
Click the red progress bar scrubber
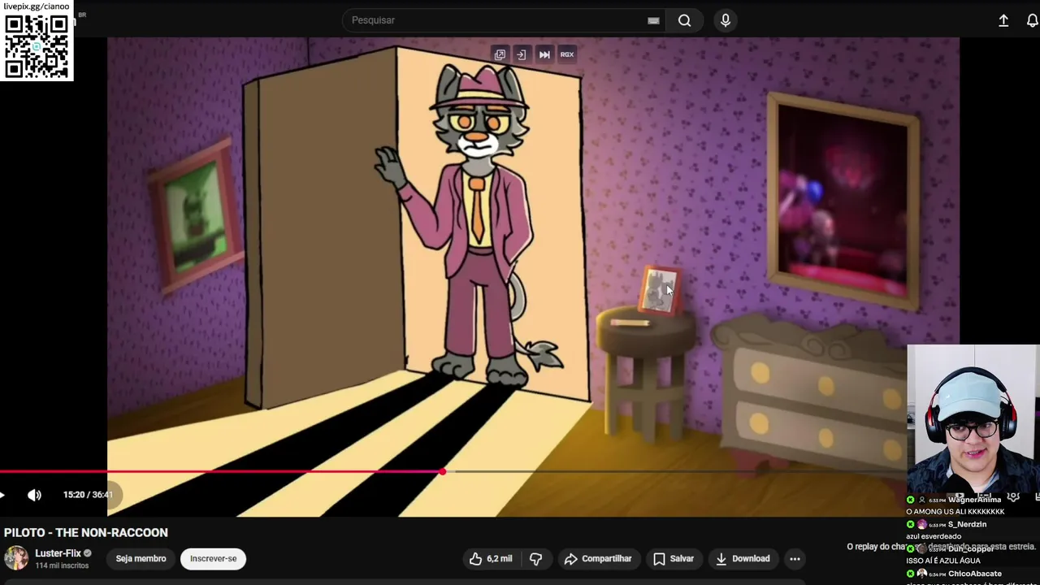coord(443,471)
